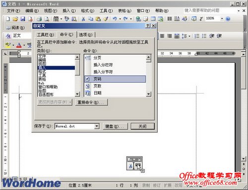Apply distributed alignment
Image resolution: width=248 pixels, height=190 pixels.
point(177,36)
